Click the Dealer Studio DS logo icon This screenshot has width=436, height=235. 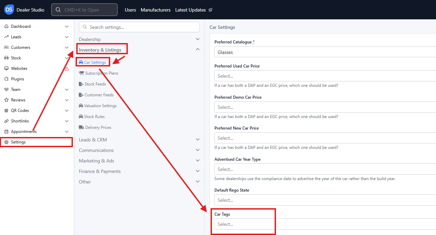point(9,10)
